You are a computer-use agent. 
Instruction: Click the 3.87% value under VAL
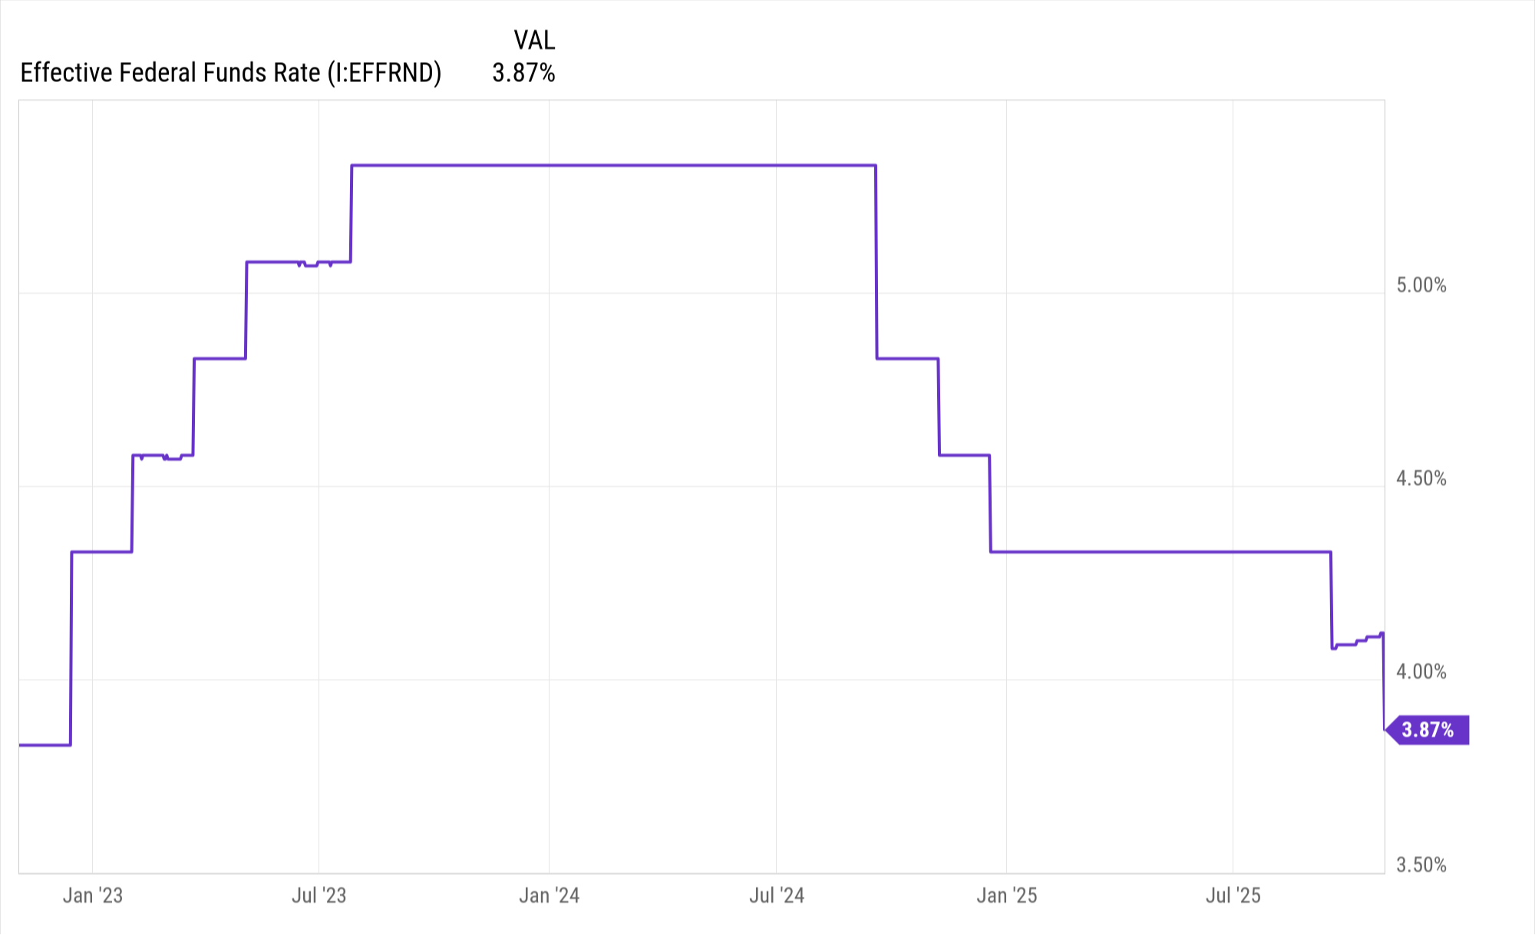(523, 73)
